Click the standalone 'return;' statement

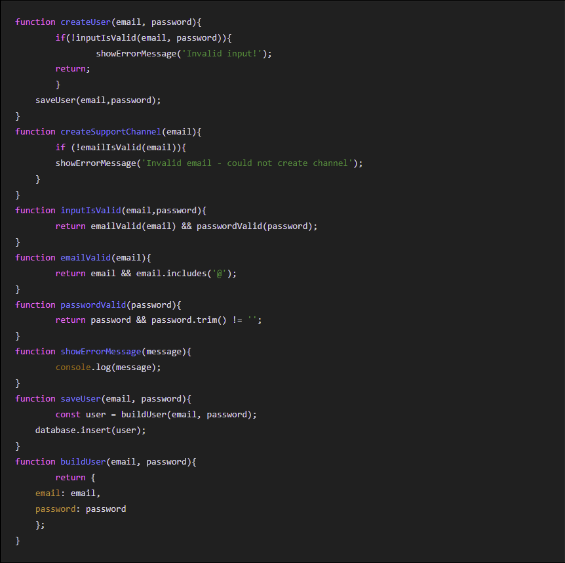(x=73, y=69)
